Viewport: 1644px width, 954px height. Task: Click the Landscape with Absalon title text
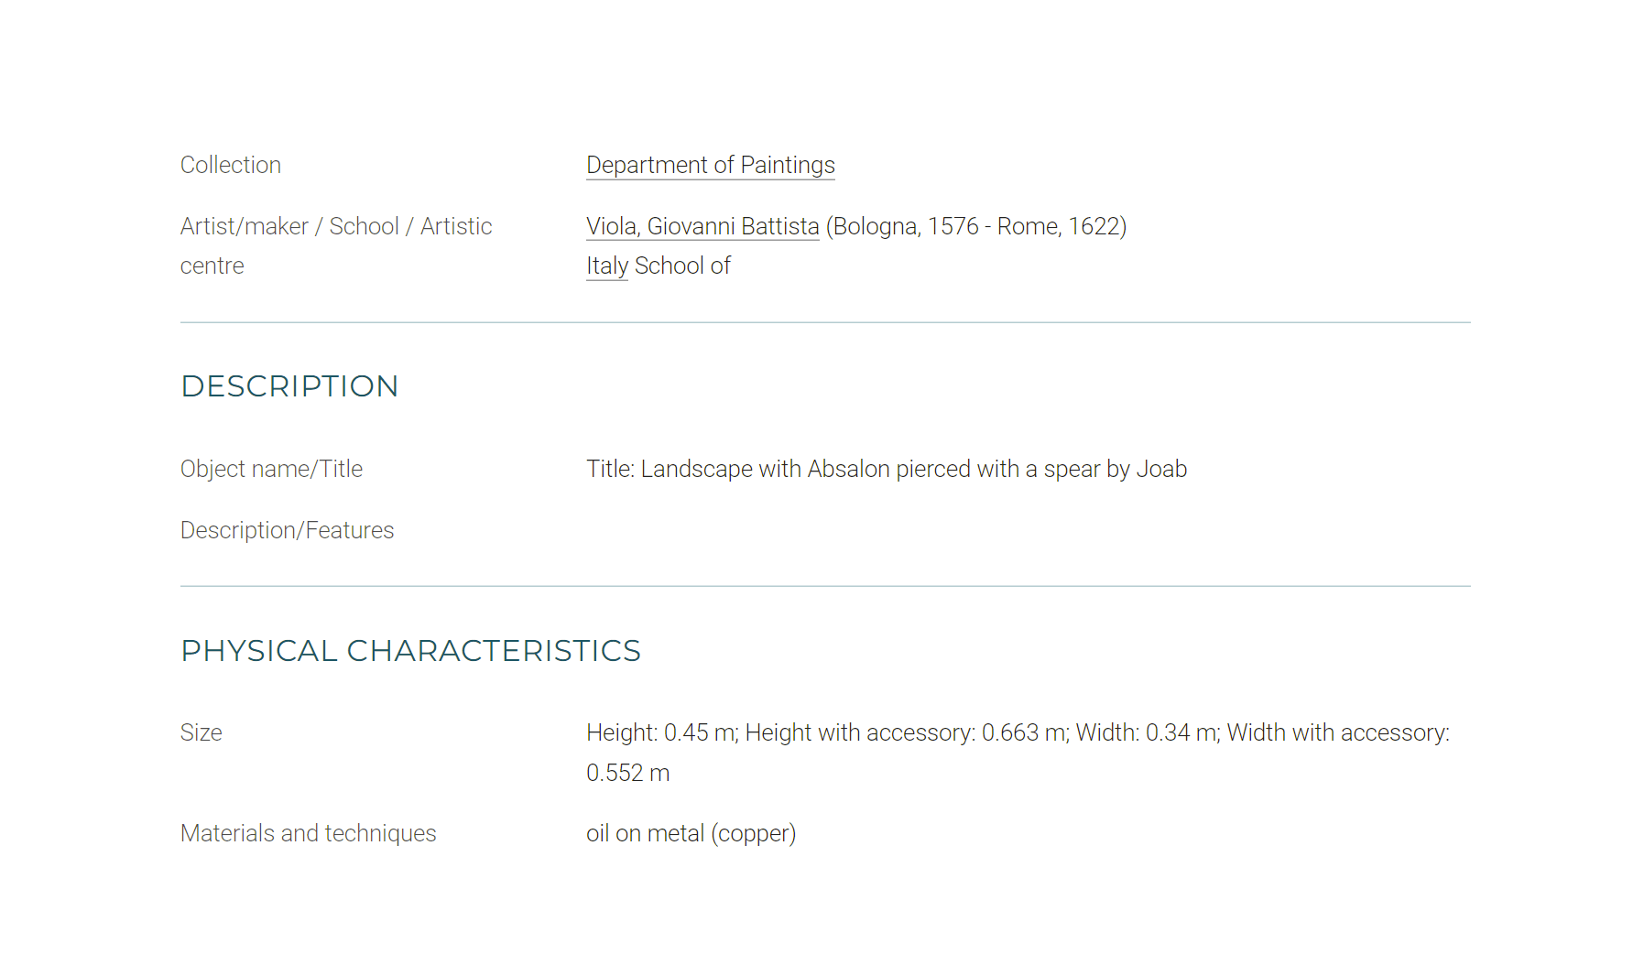tap(887, 469)
